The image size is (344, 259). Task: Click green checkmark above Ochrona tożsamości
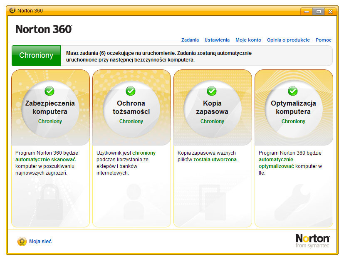pos(131,91)
